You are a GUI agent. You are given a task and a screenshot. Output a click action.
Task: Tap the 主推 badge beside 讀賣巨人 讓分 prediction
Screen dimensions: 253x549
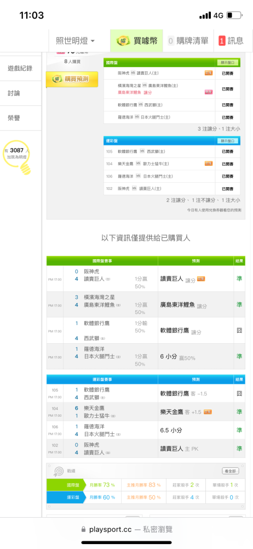click(201, 279)
